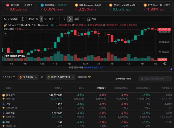Click the 테더 coin logo
The image size is (174, 128).
click(4, 122)
